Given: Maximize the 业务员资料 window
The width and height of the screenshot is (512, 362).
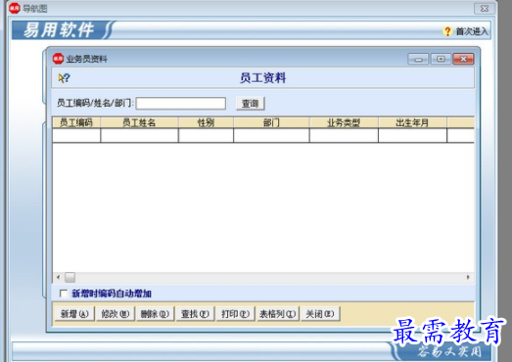Looking at the screenshot, I should pos(441,59).
